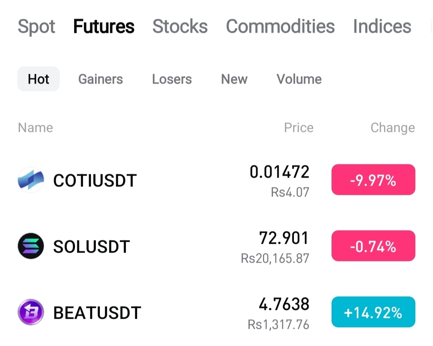This screenshot has height=346, width=433.
Task: Tap the COTI coin logo icon
Action: 31,180
